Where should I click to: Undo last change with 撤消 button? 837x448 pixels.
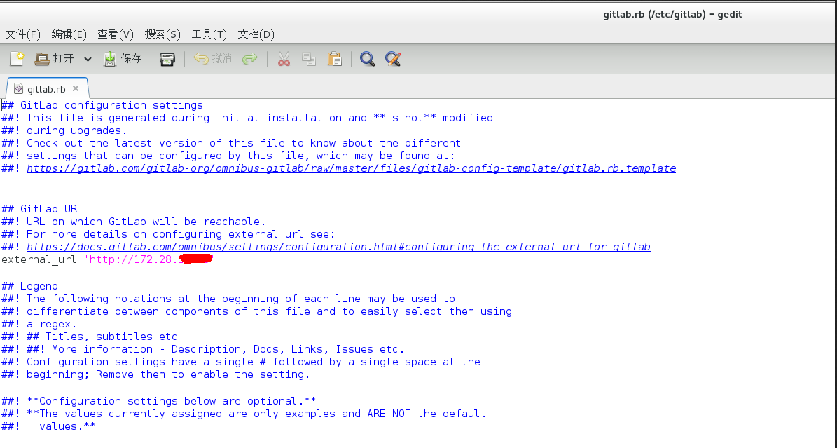pyautogui.click(x=212, y=59)
